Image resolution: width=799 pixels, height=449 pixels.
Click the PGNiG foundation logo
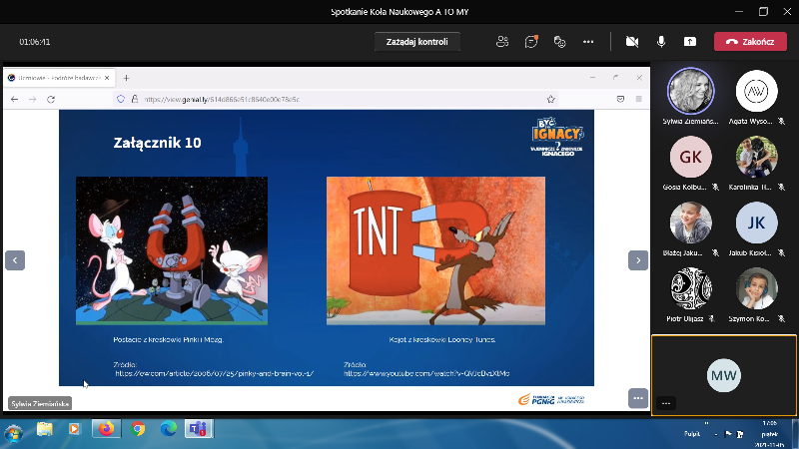point(551,400)
